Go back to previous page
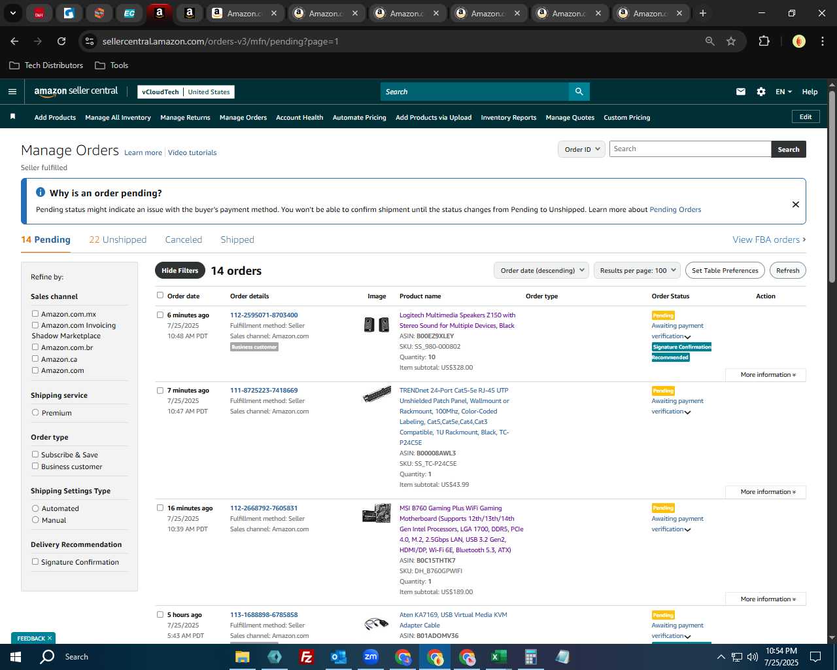 point(14,41)
